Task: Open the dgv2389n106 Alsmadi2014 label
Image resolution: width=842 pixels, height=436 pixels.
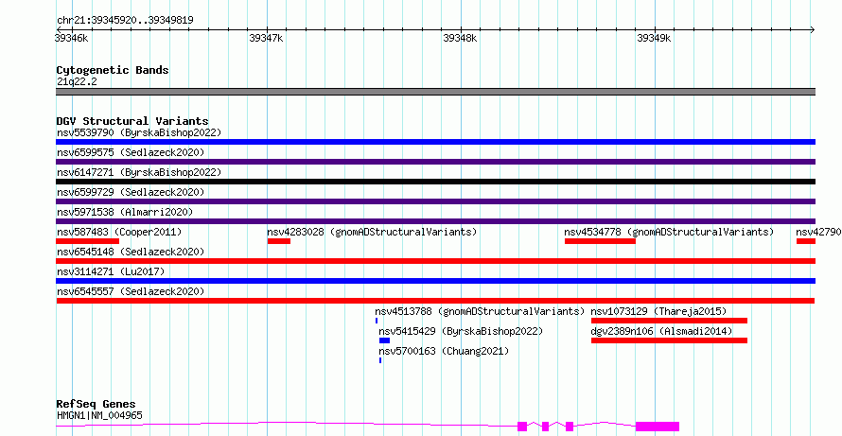Action: [661, 331]
